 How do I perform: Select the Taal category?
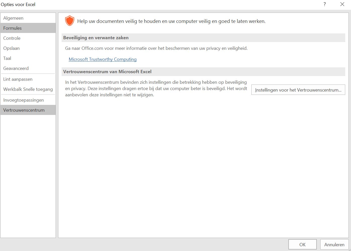pyautogui.click(x=28, y=58)
